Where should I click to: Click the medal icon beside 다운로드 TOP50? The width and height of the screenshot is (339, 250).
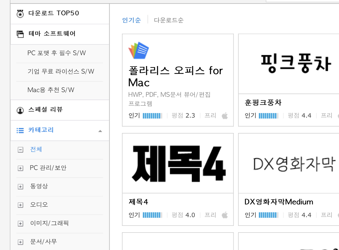pyautogui.click(x=20, y=14)
